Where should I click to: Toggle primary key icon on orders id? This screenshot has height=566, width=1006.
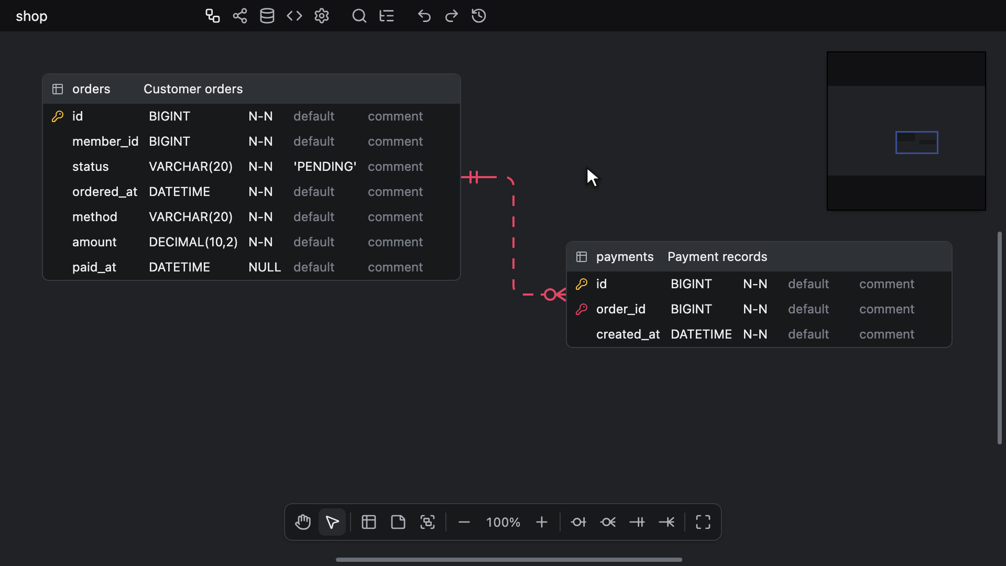58,116
